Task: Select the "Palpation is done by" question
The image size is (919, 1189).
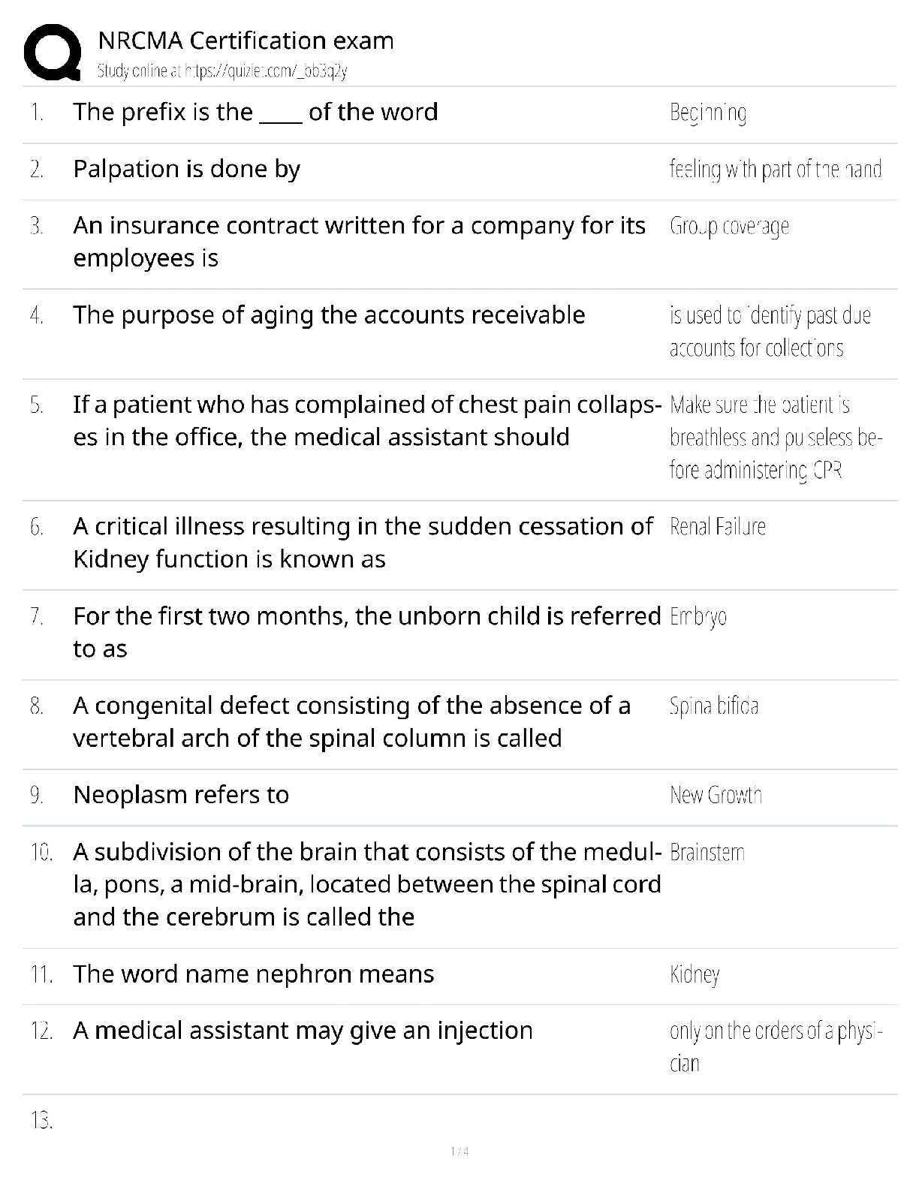Action: tap(186, 169)
